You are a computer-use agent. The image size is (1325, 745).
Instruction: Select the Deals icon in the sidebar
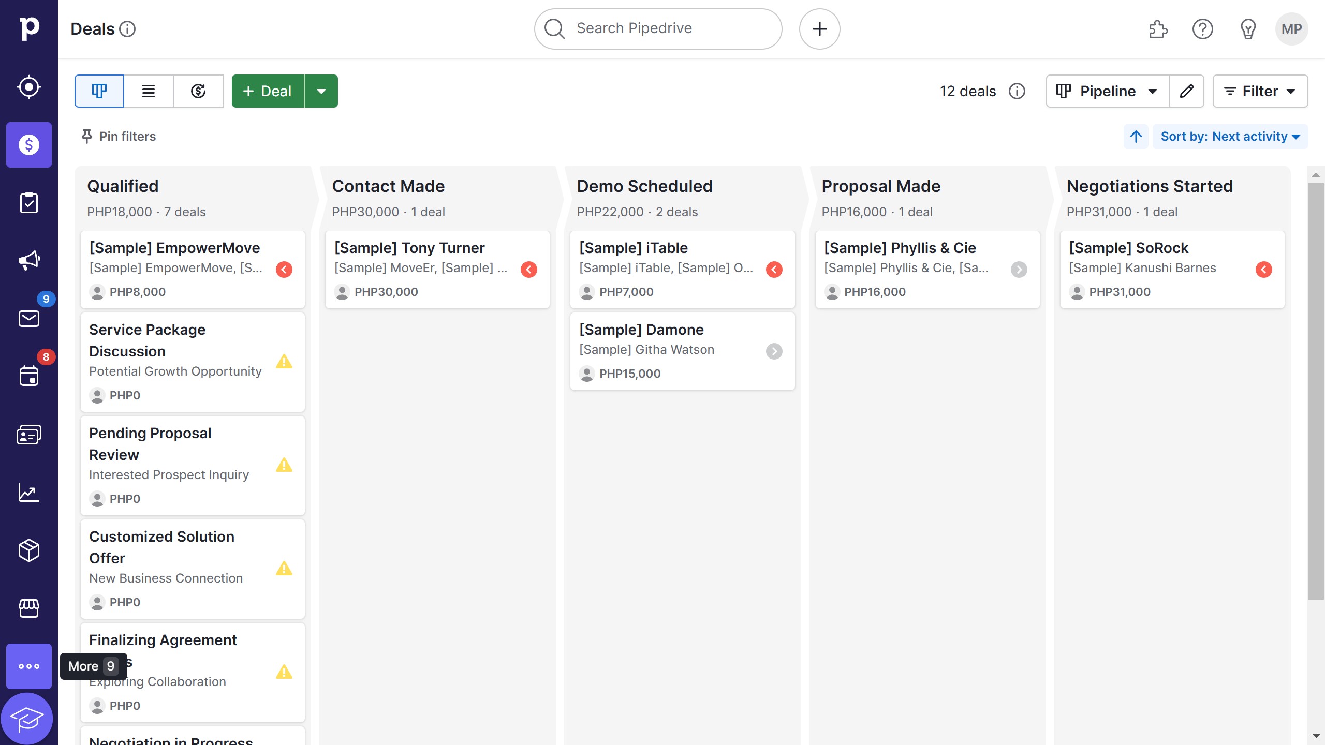[28, 145]
